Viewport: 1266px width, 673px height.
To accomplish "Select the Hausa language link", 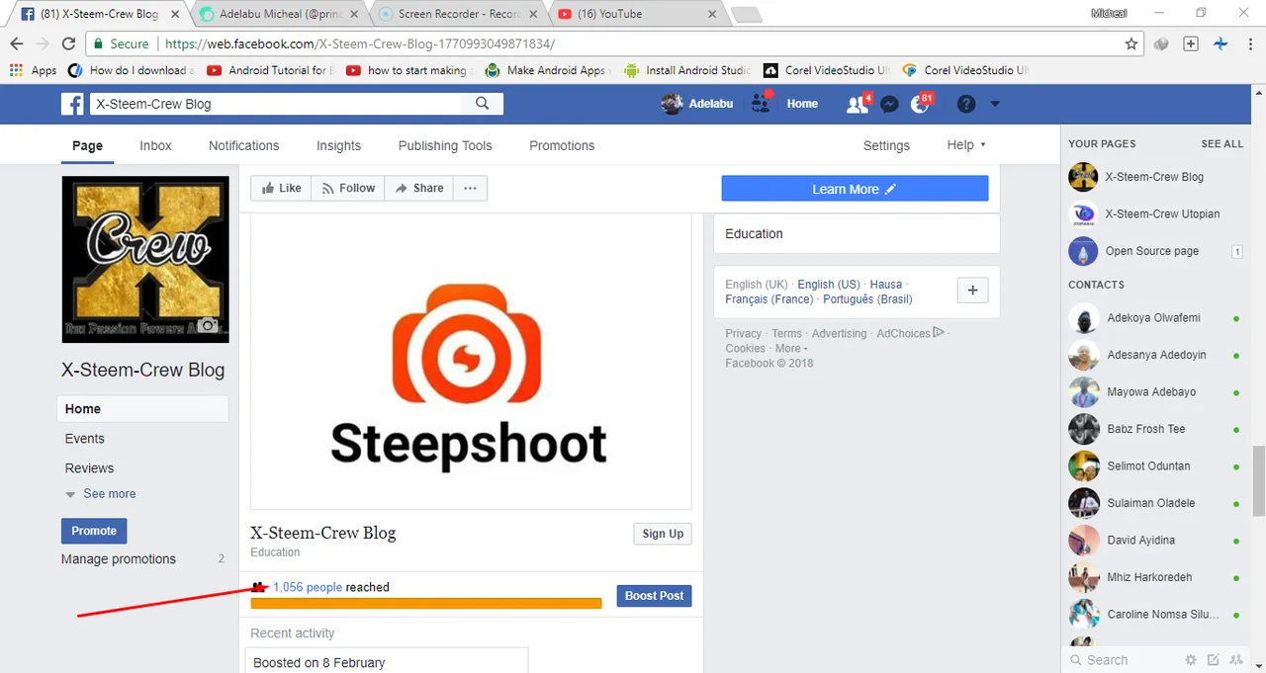I will coord(886,285).
